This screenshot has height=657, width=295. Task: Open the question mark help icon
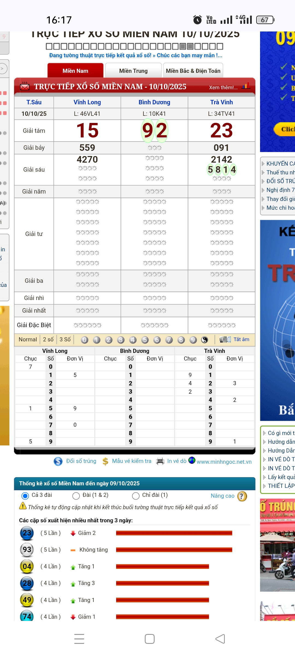[242, 496]
